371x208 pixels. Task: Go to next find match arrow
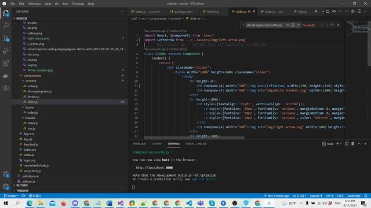[x=327, y=25]
